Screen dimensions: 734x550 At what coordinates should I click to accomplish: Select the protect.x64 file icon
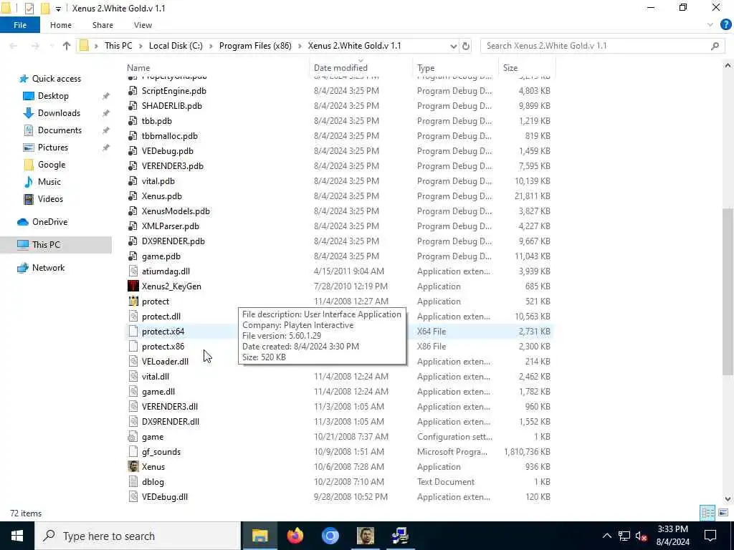(x=133, y=331)
